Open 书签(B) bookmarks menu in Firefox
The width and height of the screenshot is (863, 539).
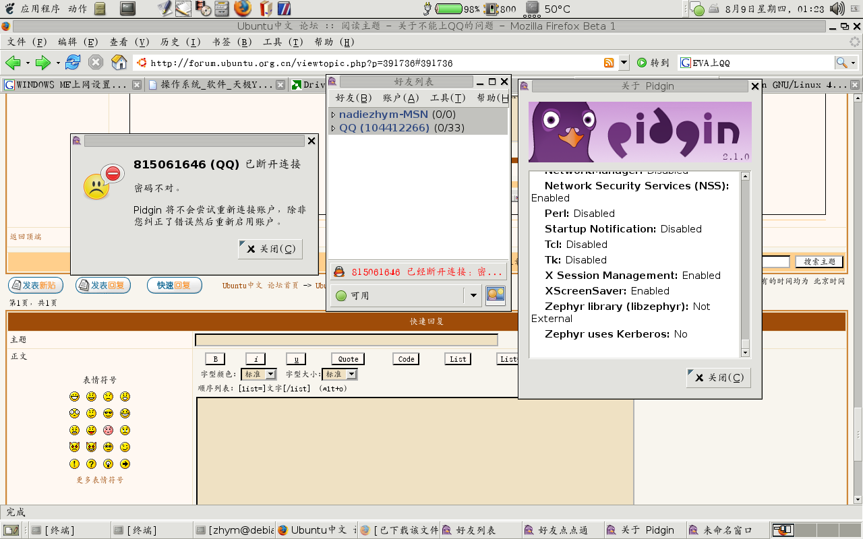point(232,42)
